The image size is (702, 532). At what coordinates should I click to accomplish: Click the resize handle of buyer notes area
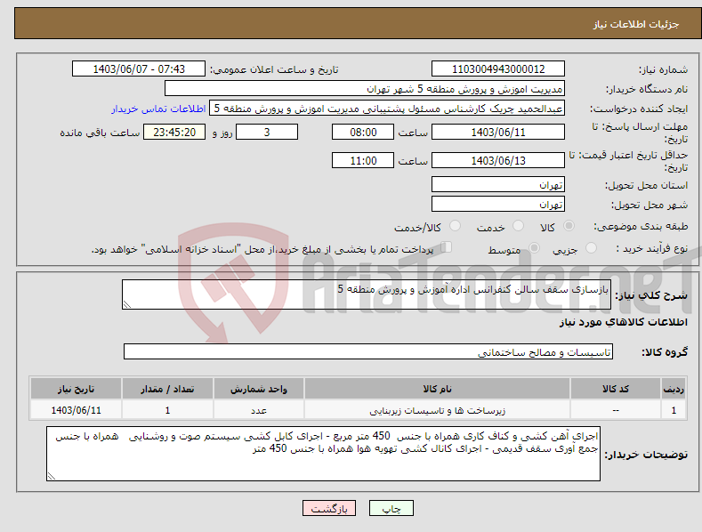(52, 476)
